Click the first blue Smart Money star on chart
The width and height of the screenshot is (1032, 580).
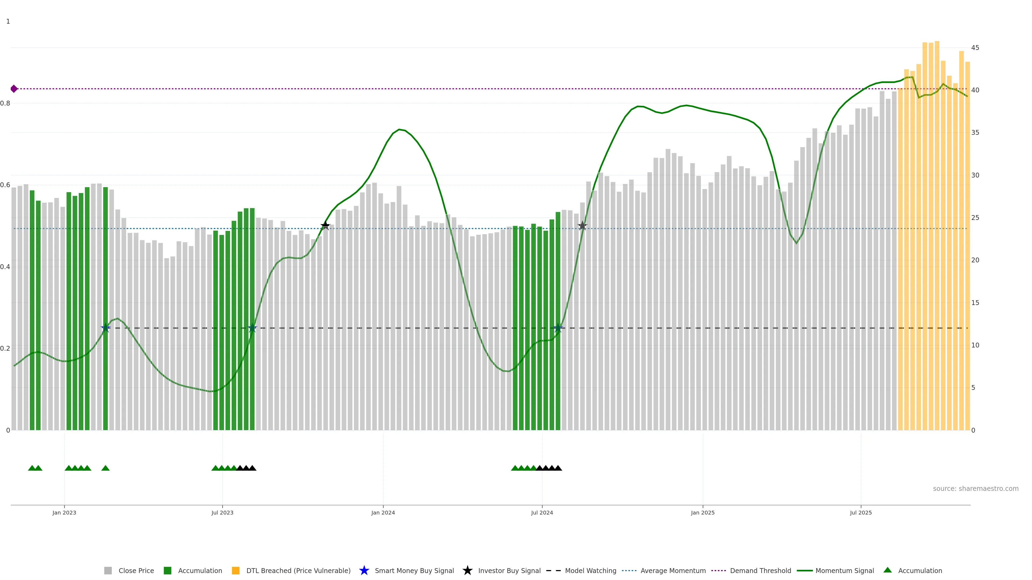[106, 328]
